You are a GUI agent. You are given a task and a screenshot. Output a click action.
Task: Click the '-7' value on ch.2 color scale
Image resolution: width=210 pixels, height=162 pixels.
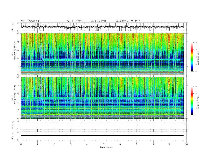[196, 115]
